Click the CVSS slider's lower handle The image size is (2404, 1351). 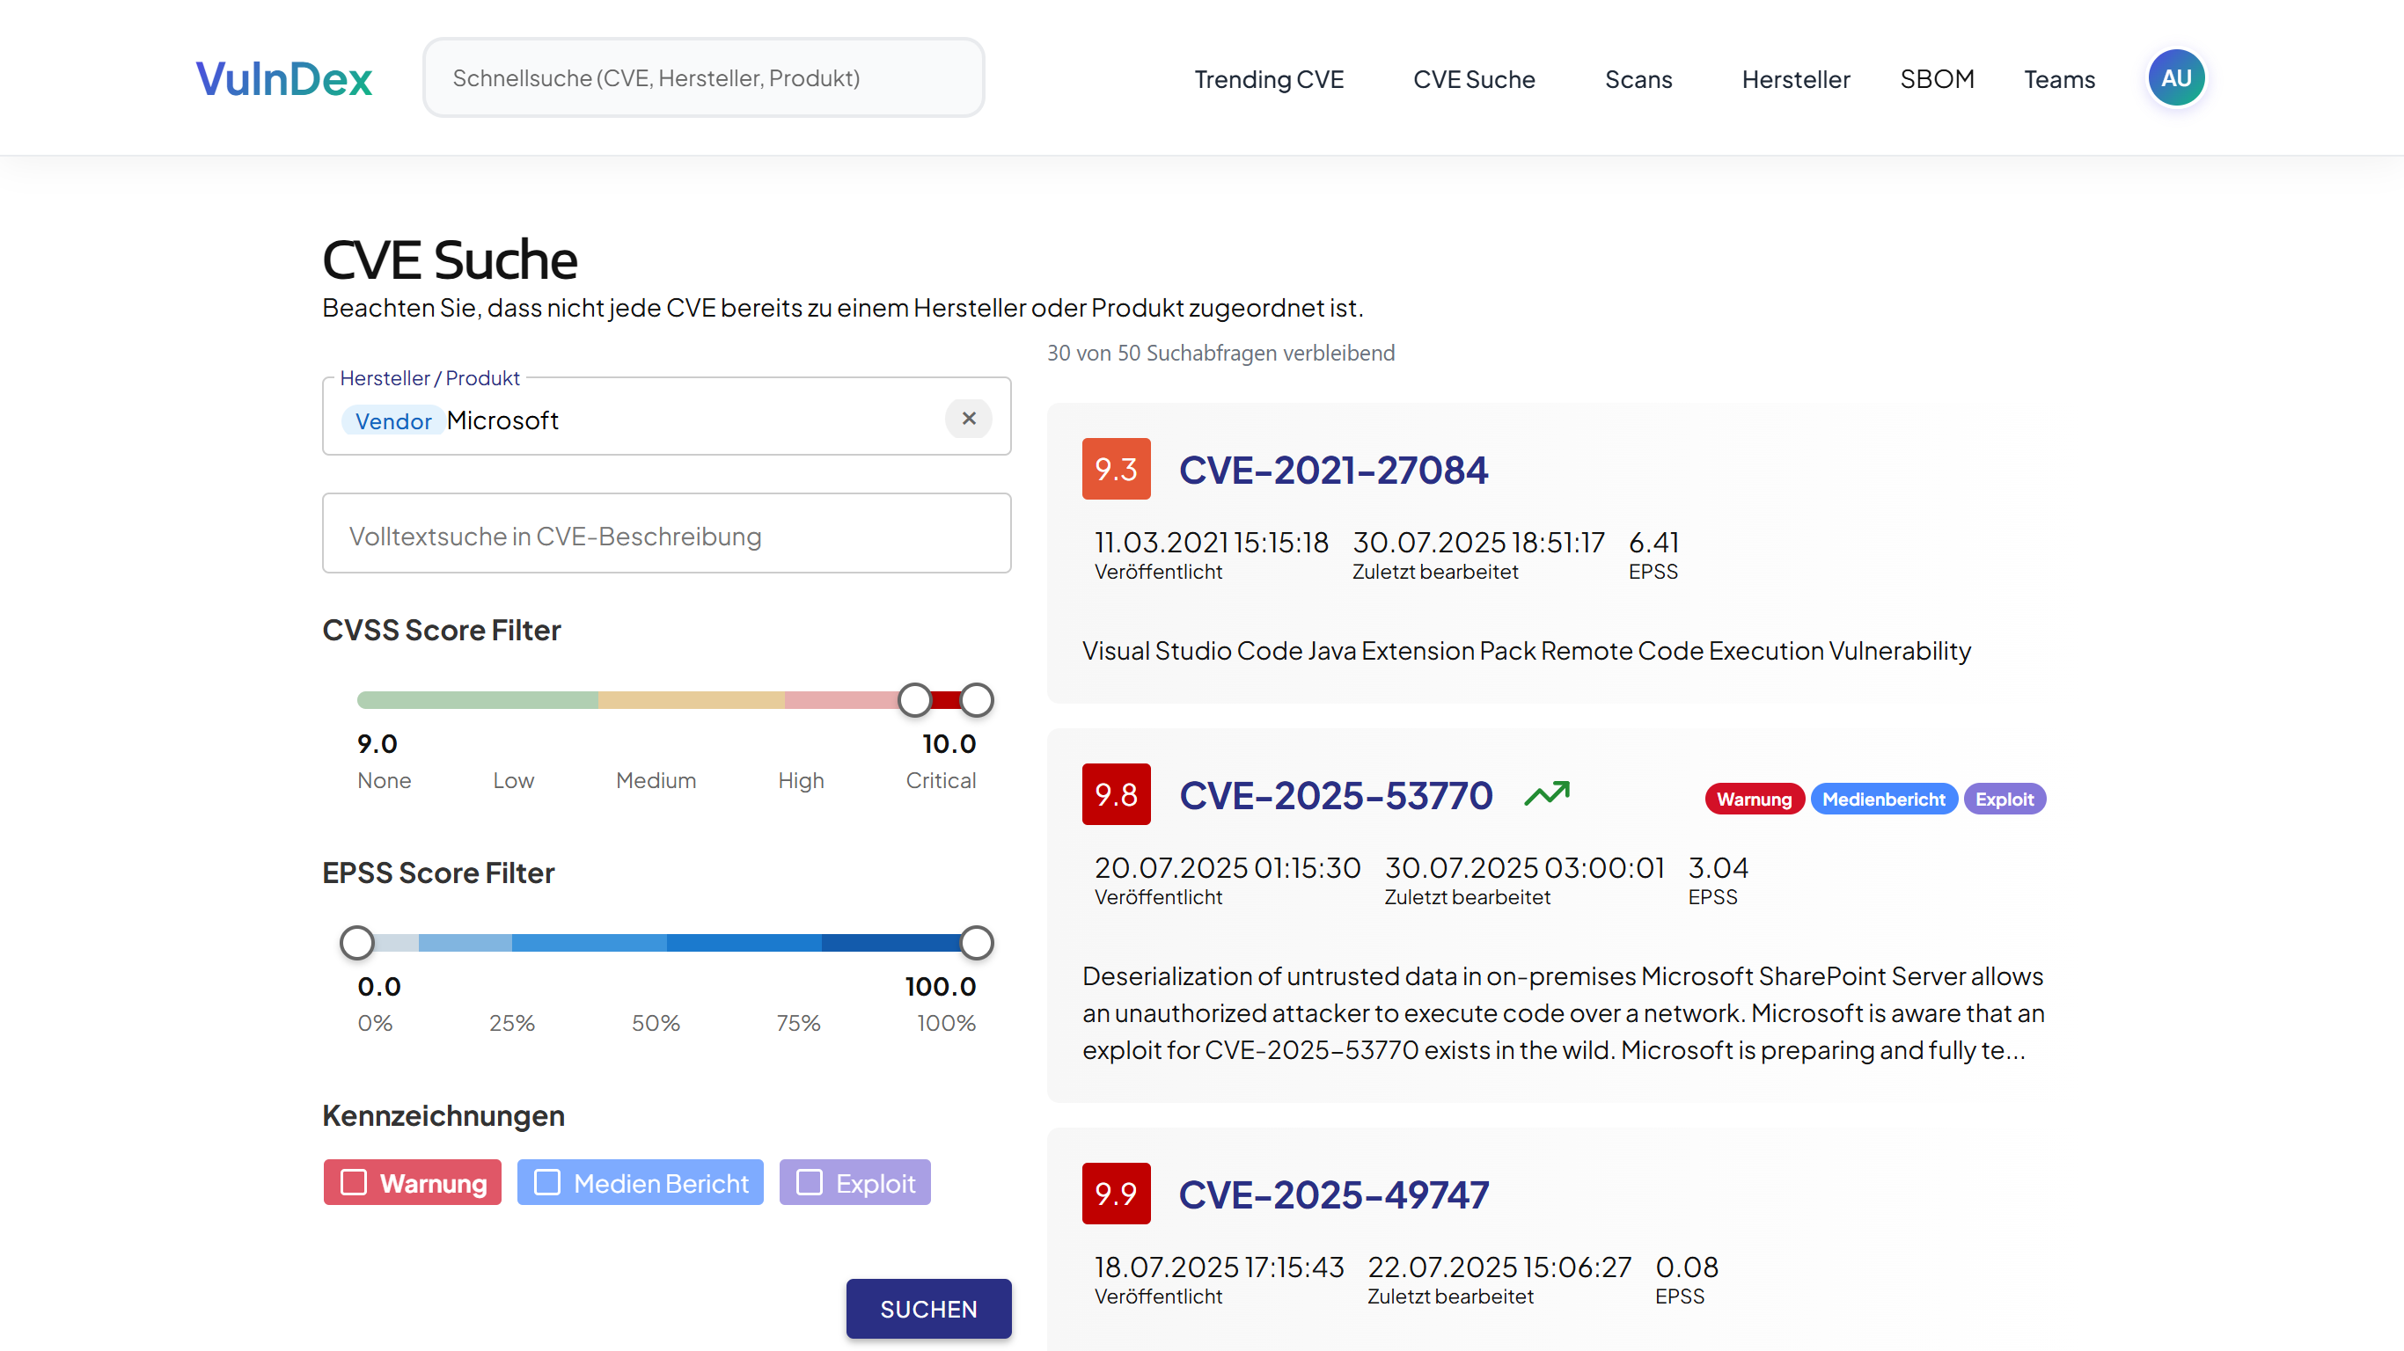[x=914, y=700]
